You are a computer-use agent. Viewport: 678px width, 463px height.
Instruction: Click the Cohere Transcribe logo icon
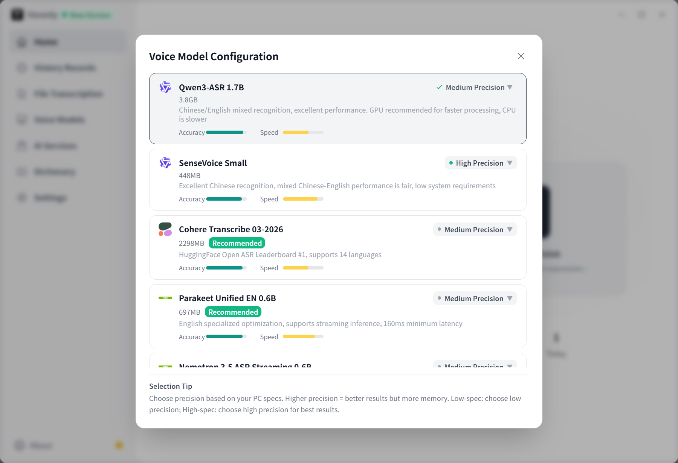point(165,229)
